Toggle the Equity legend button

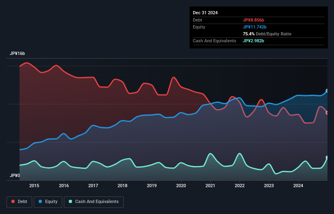tap(48, 202)
